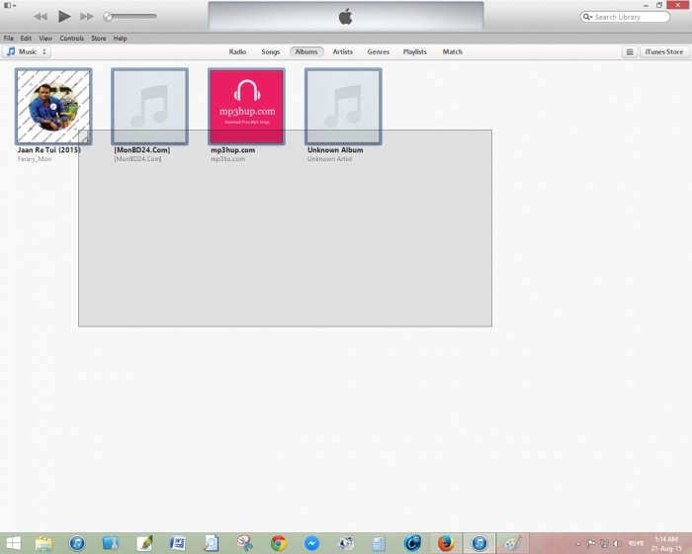The image size is (692, 554).
Task: Open the search magnifier options dropdown
Action: point(587,17)
